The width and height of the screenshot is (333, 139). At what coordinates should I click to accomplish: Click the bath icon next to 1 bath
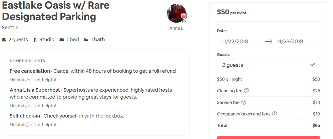[x=86, y=40]
